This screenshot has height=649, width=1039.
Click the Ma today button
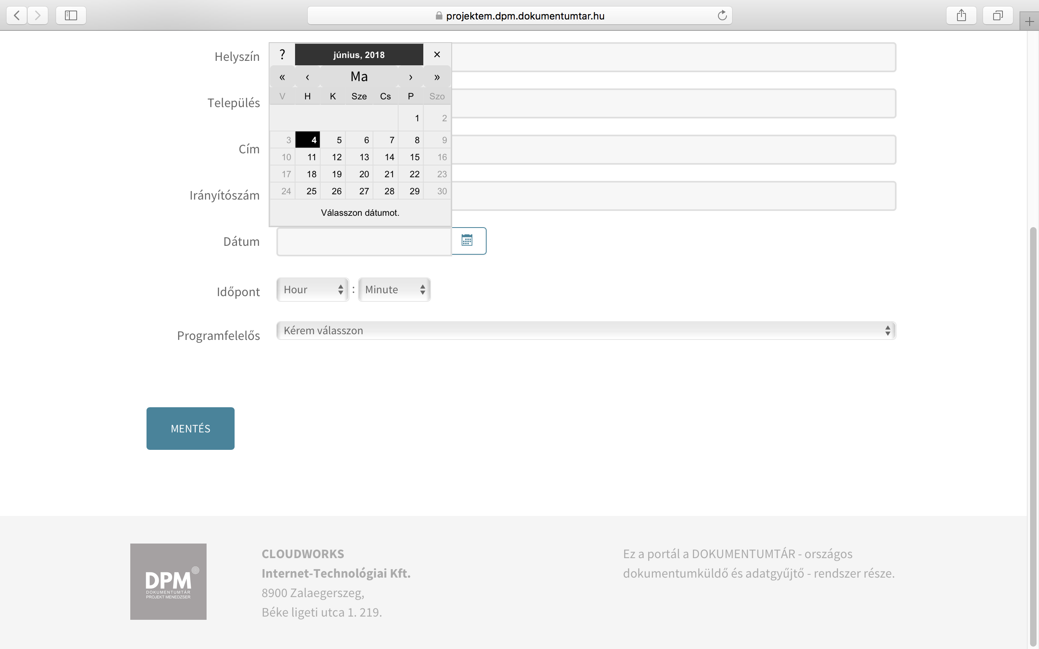point(359,77)
